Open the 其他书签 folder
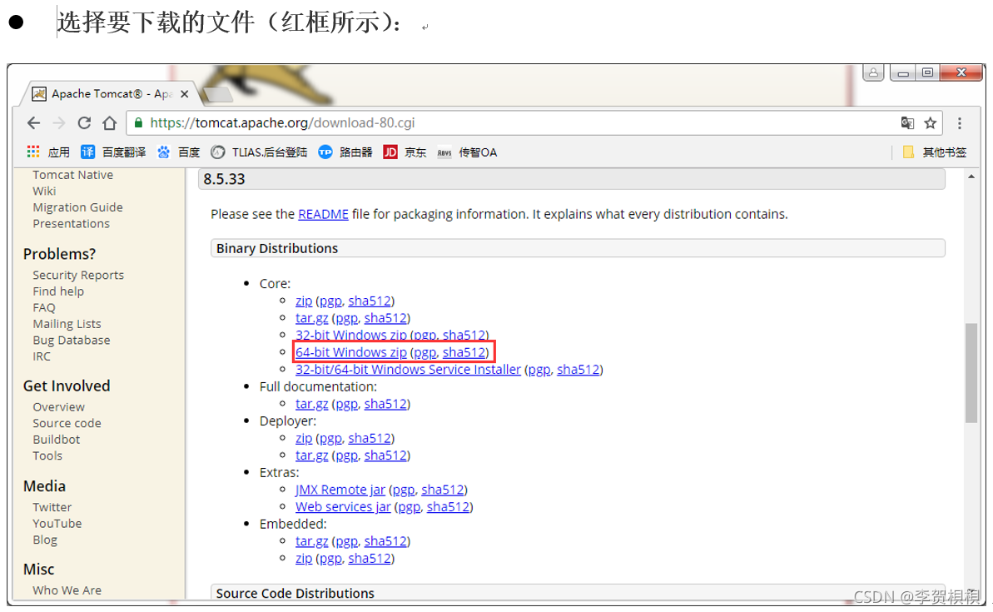Image resolution: width=993 pixels, height=612 pixels. (935, 152)
